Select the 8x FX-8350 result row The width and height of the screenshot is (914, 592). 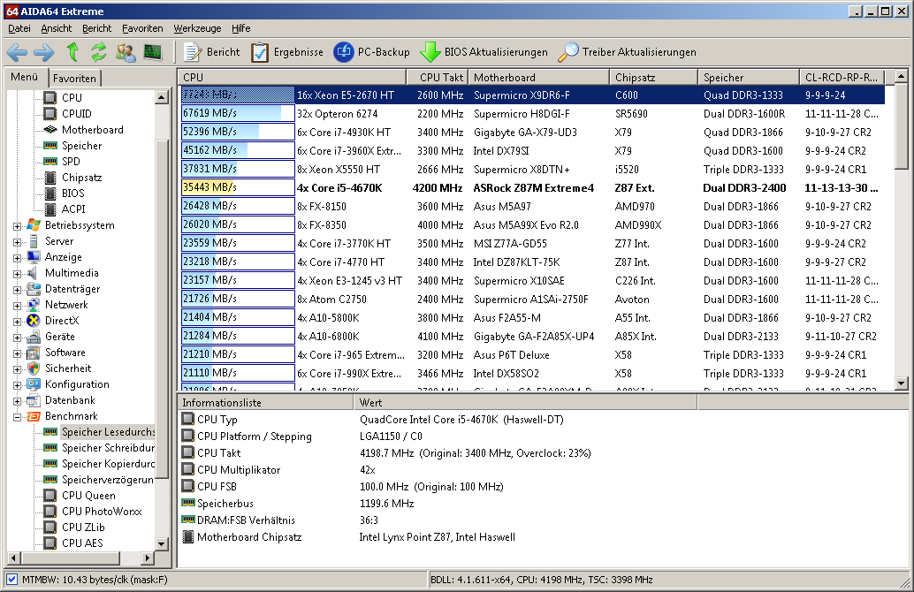(x=533, y=225)
